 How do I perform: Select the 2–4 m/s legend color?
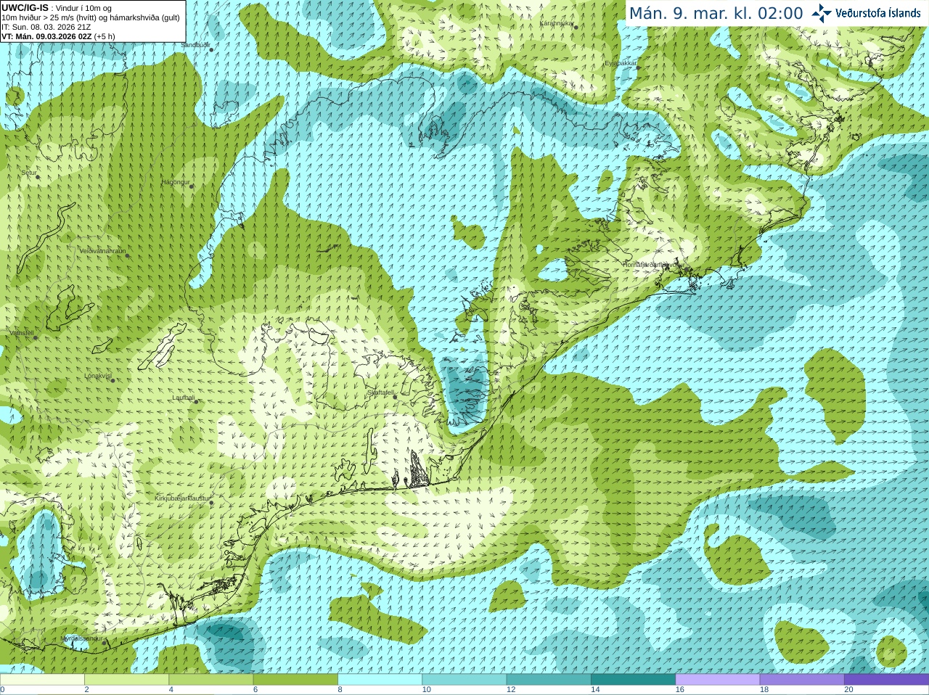pos(126,680)
